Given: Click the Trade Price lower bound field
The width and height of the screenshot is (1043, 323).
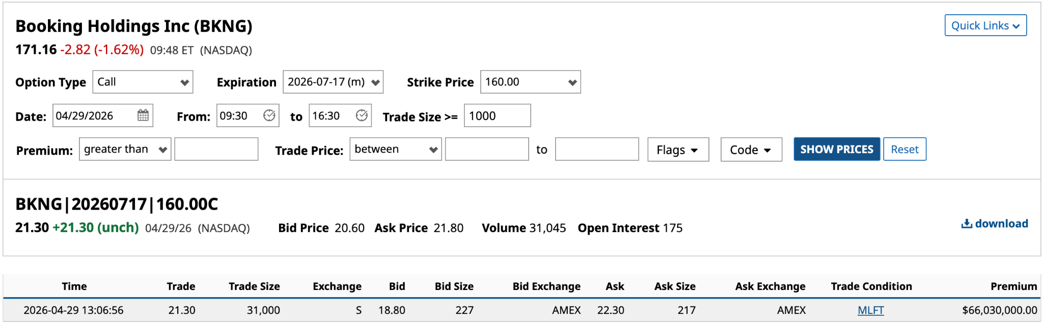Looking at the screenshot, I should [486, 149].
